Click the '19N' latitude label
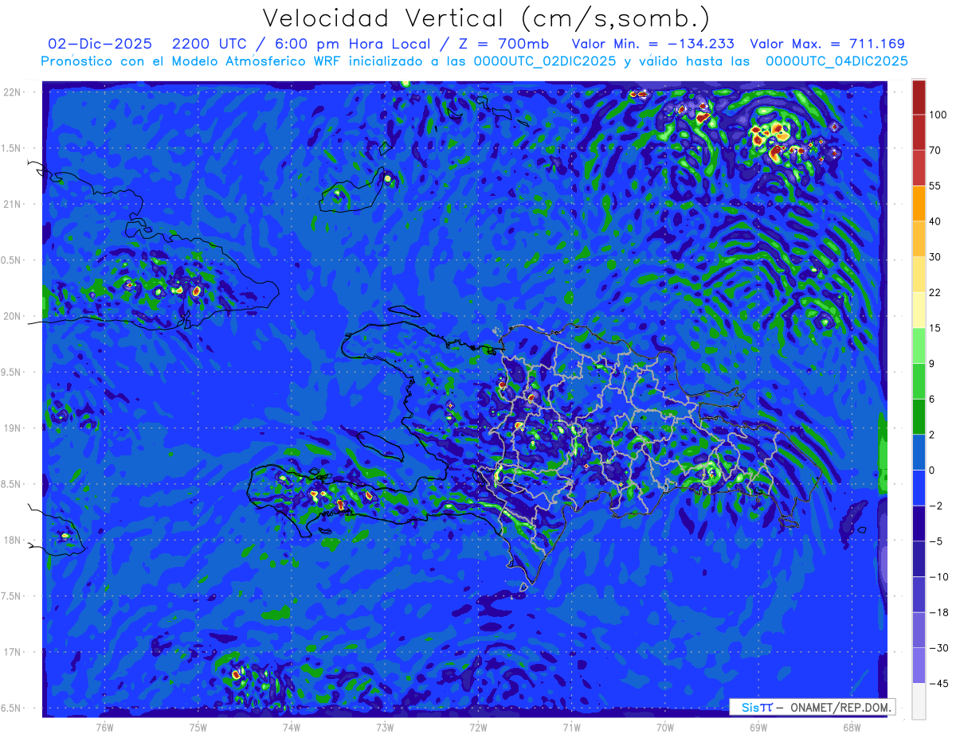The height and width of the screenshot is (738, 956). [14, 428]
